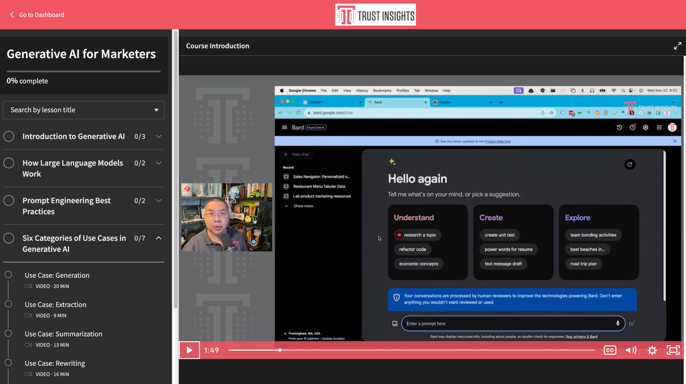
Task: Start a New chat in Bard
Action: (x=297, y=154)
